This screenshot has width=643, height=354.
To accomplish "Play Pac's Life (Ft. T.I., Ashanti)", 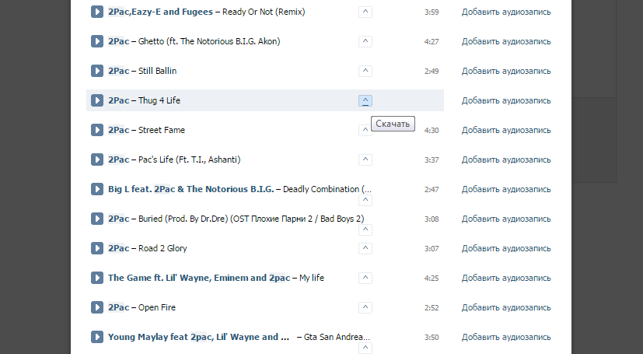I will [x=96, y=159].
